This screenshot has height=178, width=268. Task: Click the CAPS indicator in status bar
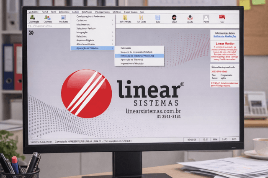click(224, 139)
